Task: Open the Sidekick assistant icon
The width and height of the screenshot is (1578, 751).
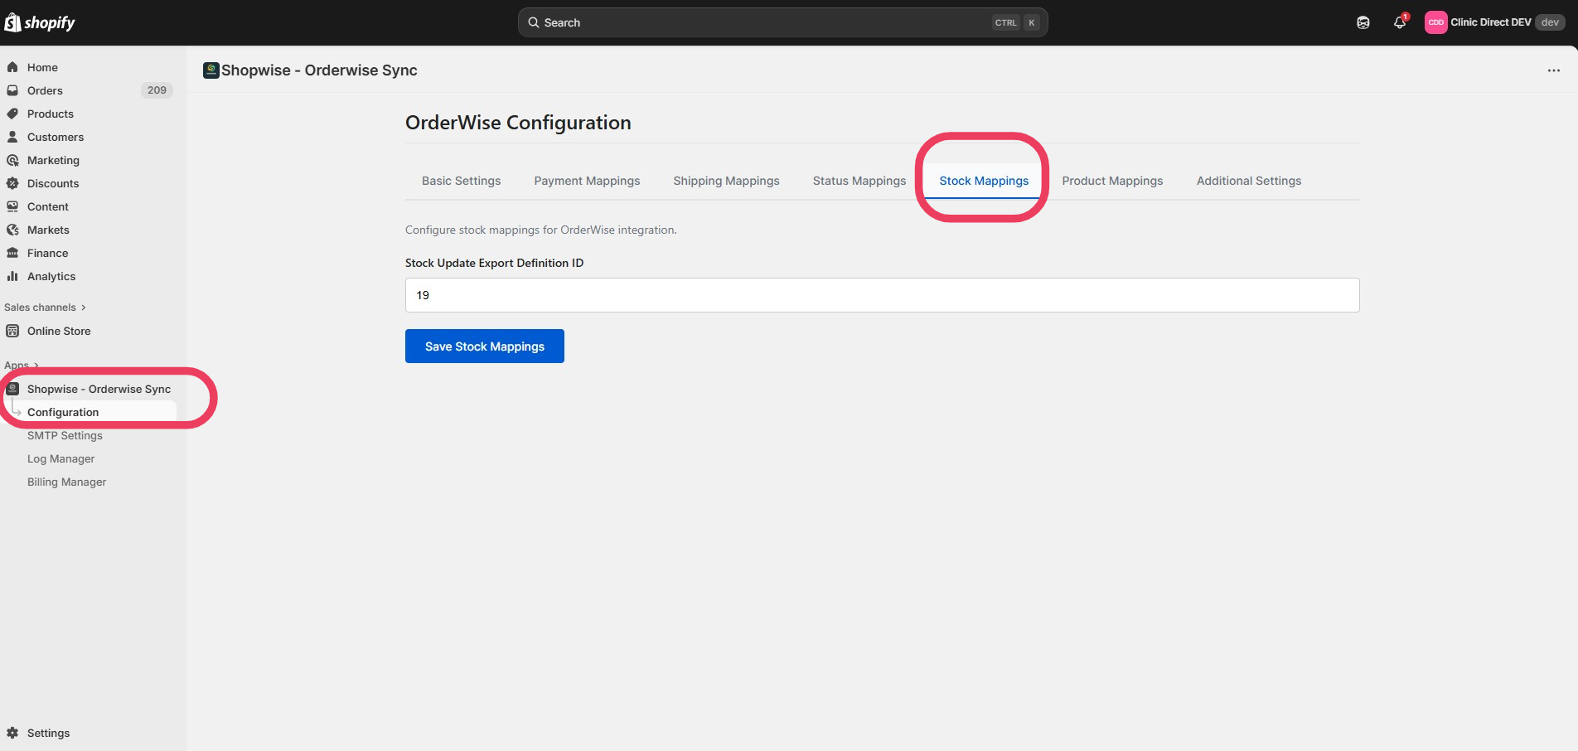Action: click(x=1363, y=22)
